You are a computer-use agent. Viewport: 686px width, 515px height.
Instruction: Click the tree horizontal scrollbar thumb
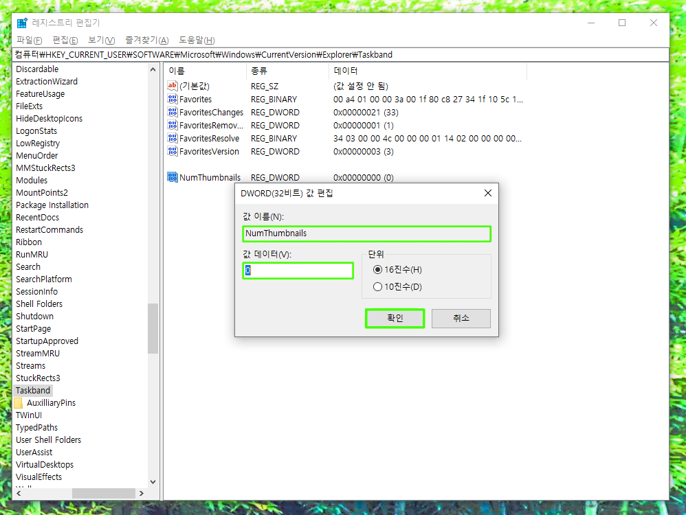pyautogui.click(x=104, y=493)
